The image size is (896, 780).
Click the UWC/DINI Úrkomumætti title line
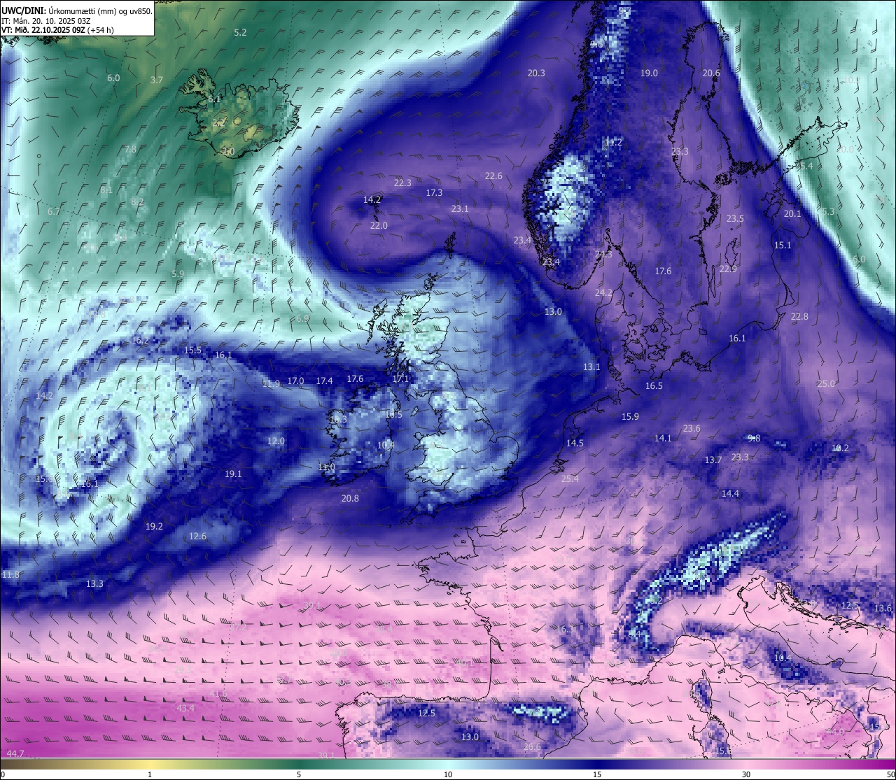pos(77,10)
